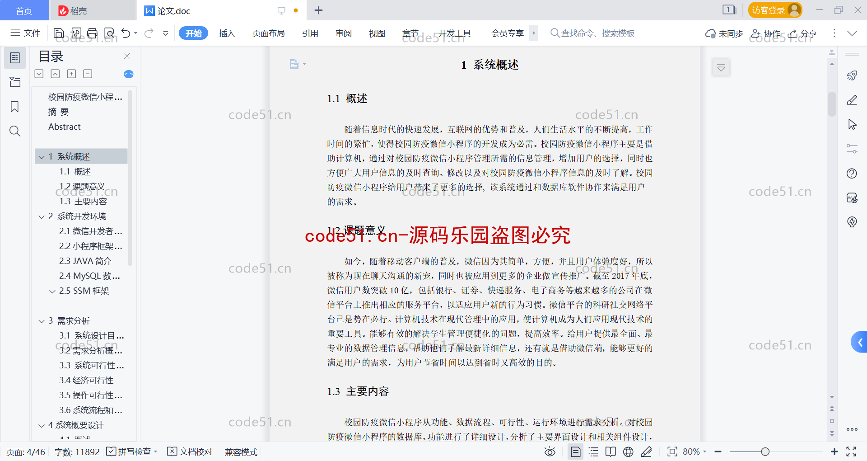The width and height of the screenshot is (867, 461).
Task: Enable eye protection mode icon
Action: click(550, 452)
